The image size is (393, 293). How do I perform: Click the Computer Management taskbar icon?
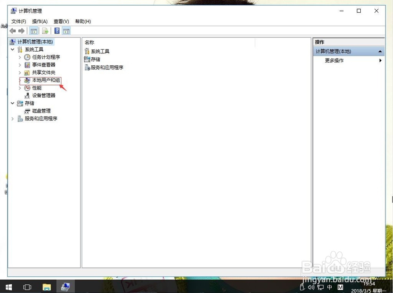click(x=65, y=287)
